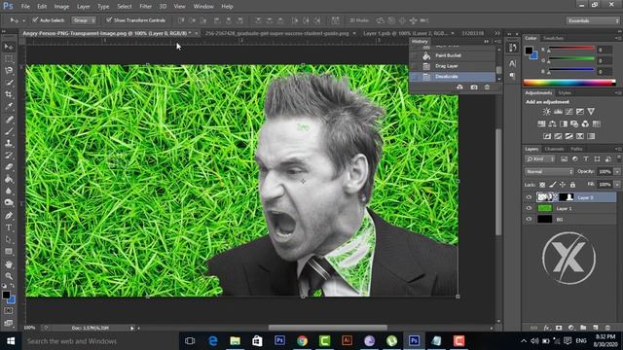The image size is (623, 350).
Task: Switch to the Channels tab
Action: tap(554, 149)
